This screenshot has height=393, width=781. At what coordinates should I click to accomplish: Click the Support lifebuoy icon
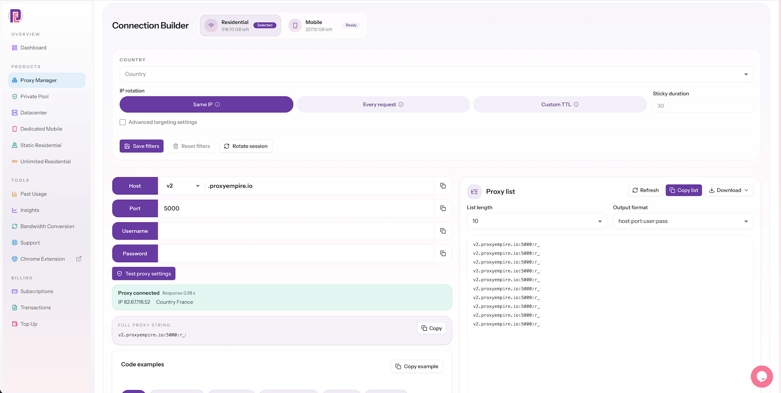pos(15,243)
